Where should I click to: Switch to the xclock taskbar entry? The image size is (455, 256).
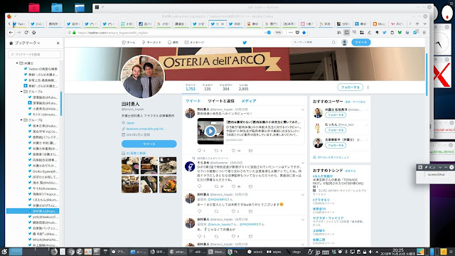[x=255, y=252]
